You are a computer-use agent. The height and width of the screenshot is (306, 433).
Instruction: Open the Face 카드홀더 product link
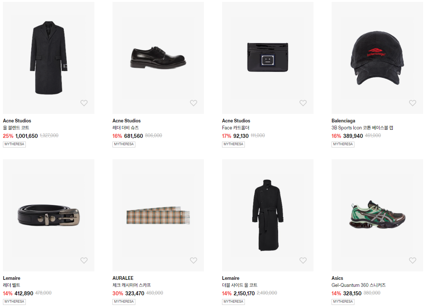coord(236,128)
